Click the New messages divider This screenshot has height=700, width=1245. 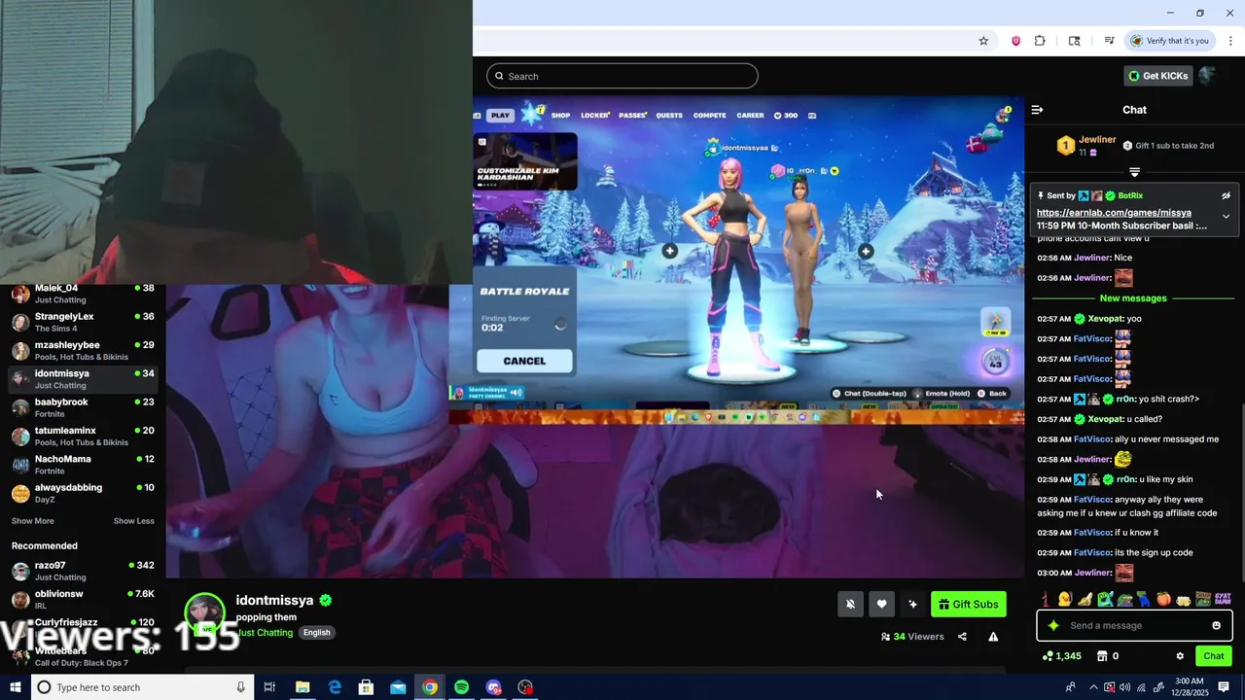pos(1133,298)
